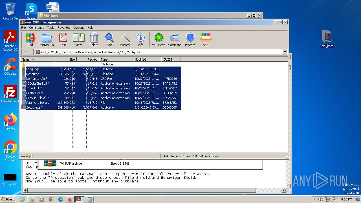Sort by the Size column header
Screen dimensions: 361x203
pyautogui.click(x=65, y=59)
